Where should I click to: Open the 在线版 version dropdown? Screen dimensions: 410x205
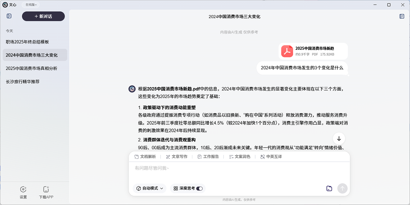31,5
